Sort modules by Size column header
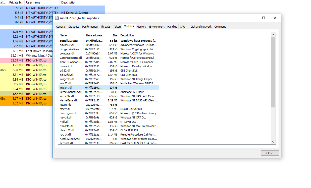Image resolution: width=311 pixels, height=188 pixels. [112, 35]
